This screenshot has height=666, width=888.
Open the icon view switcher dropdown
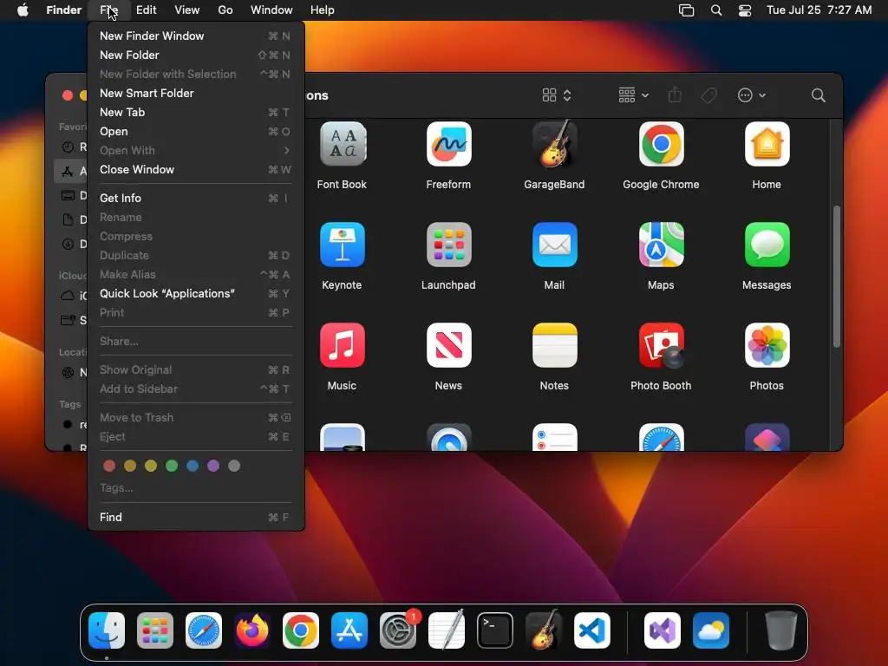click(557, 95)
